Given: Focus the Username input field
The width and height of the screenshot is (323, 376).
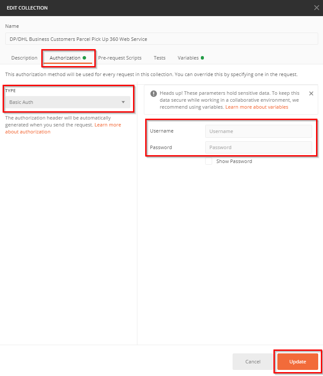Looking at the screenshot, I should [258, 131].
